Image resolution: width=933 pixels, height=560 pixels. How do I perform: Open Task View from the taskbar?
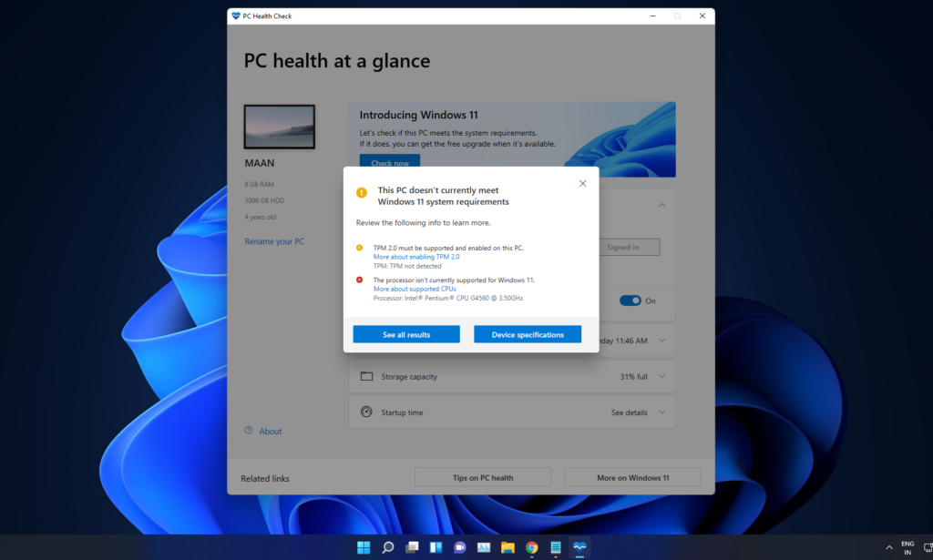(412, 547)
